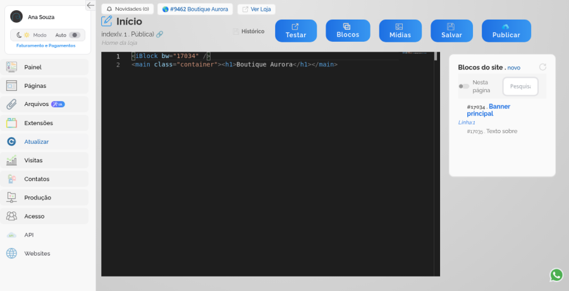Image resolution: width=569 pixels, height=291 pixels.
Task: Click the Contatos people icon
Action: pyautogui.click(x=11, y=179)
